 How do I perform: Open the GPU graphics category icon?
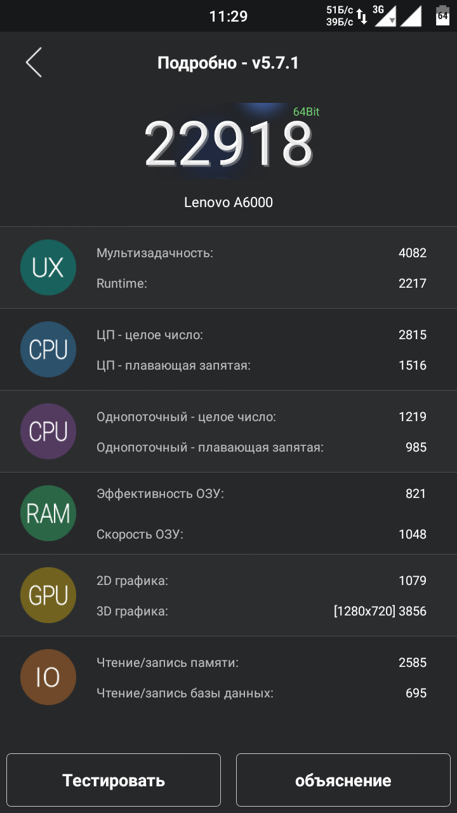pyautogui.click(x=48, y=595)
